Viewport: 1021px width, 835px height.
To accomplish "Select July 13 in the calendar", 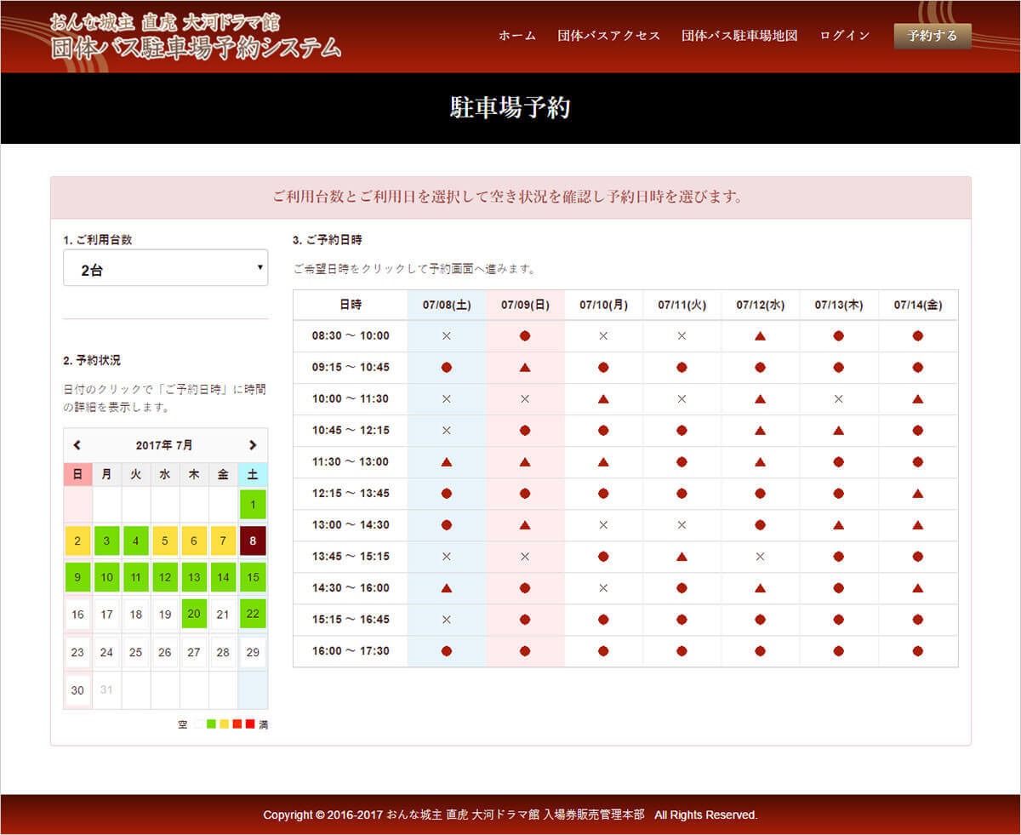I will [x=194, y=577].
